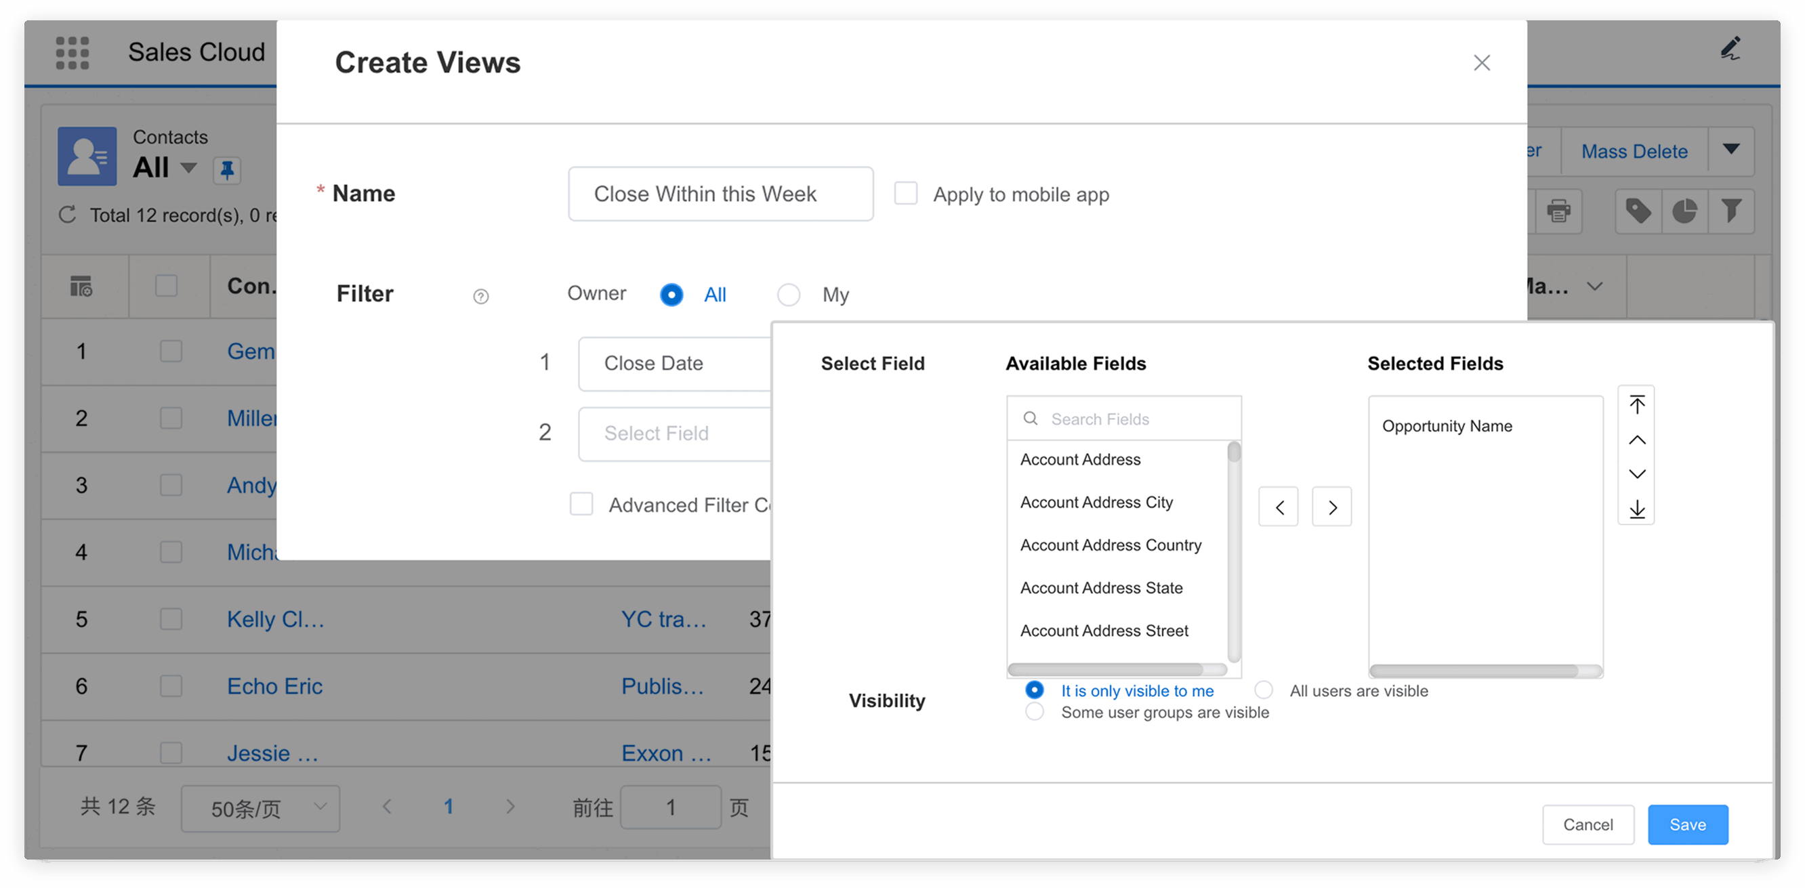Image resolution: width=1805 pixels, height=888 pixels.
Task: Open the pie chart icon
Action: (x=1684, y=211)
